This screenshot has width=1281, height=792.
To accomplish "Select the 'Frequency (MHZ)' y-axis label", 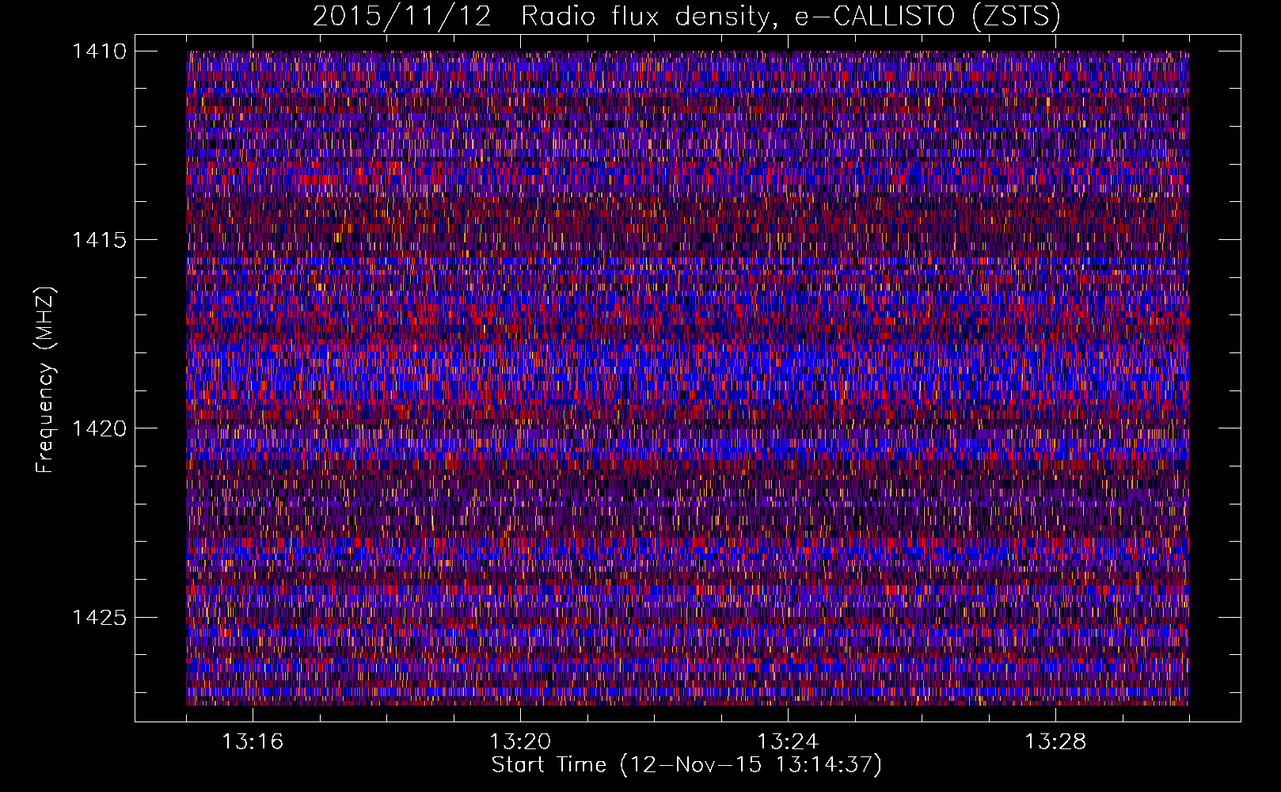I will click(x=44, y=380).
